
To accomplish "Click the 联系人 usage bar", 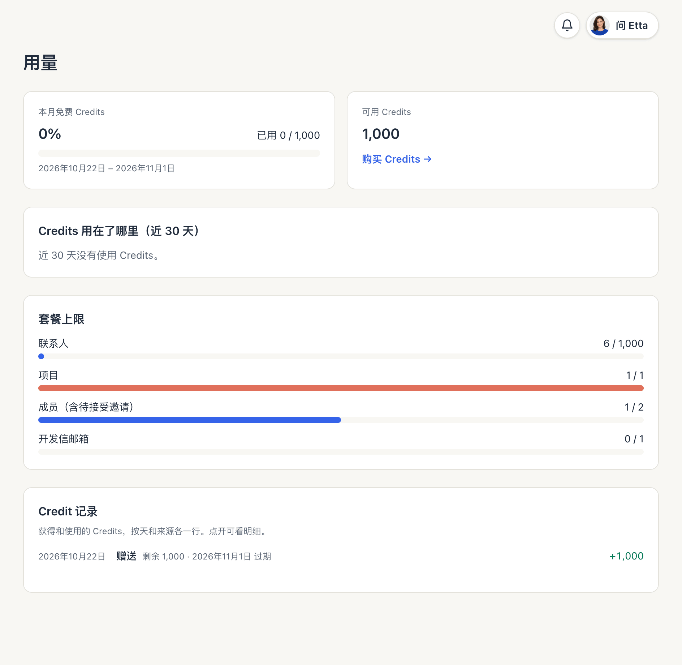I will point(341,356).
